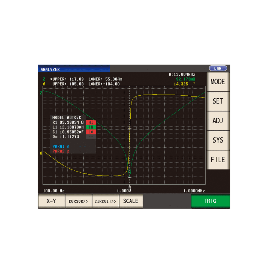The height and width of the screenshot is (269, 269).
Task: Click the PARA1 delta triangle icon
Action: coord(68,146)
